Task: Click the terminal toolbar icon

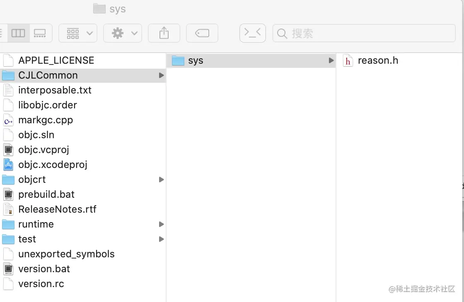Action: click(x=252, y=33)
